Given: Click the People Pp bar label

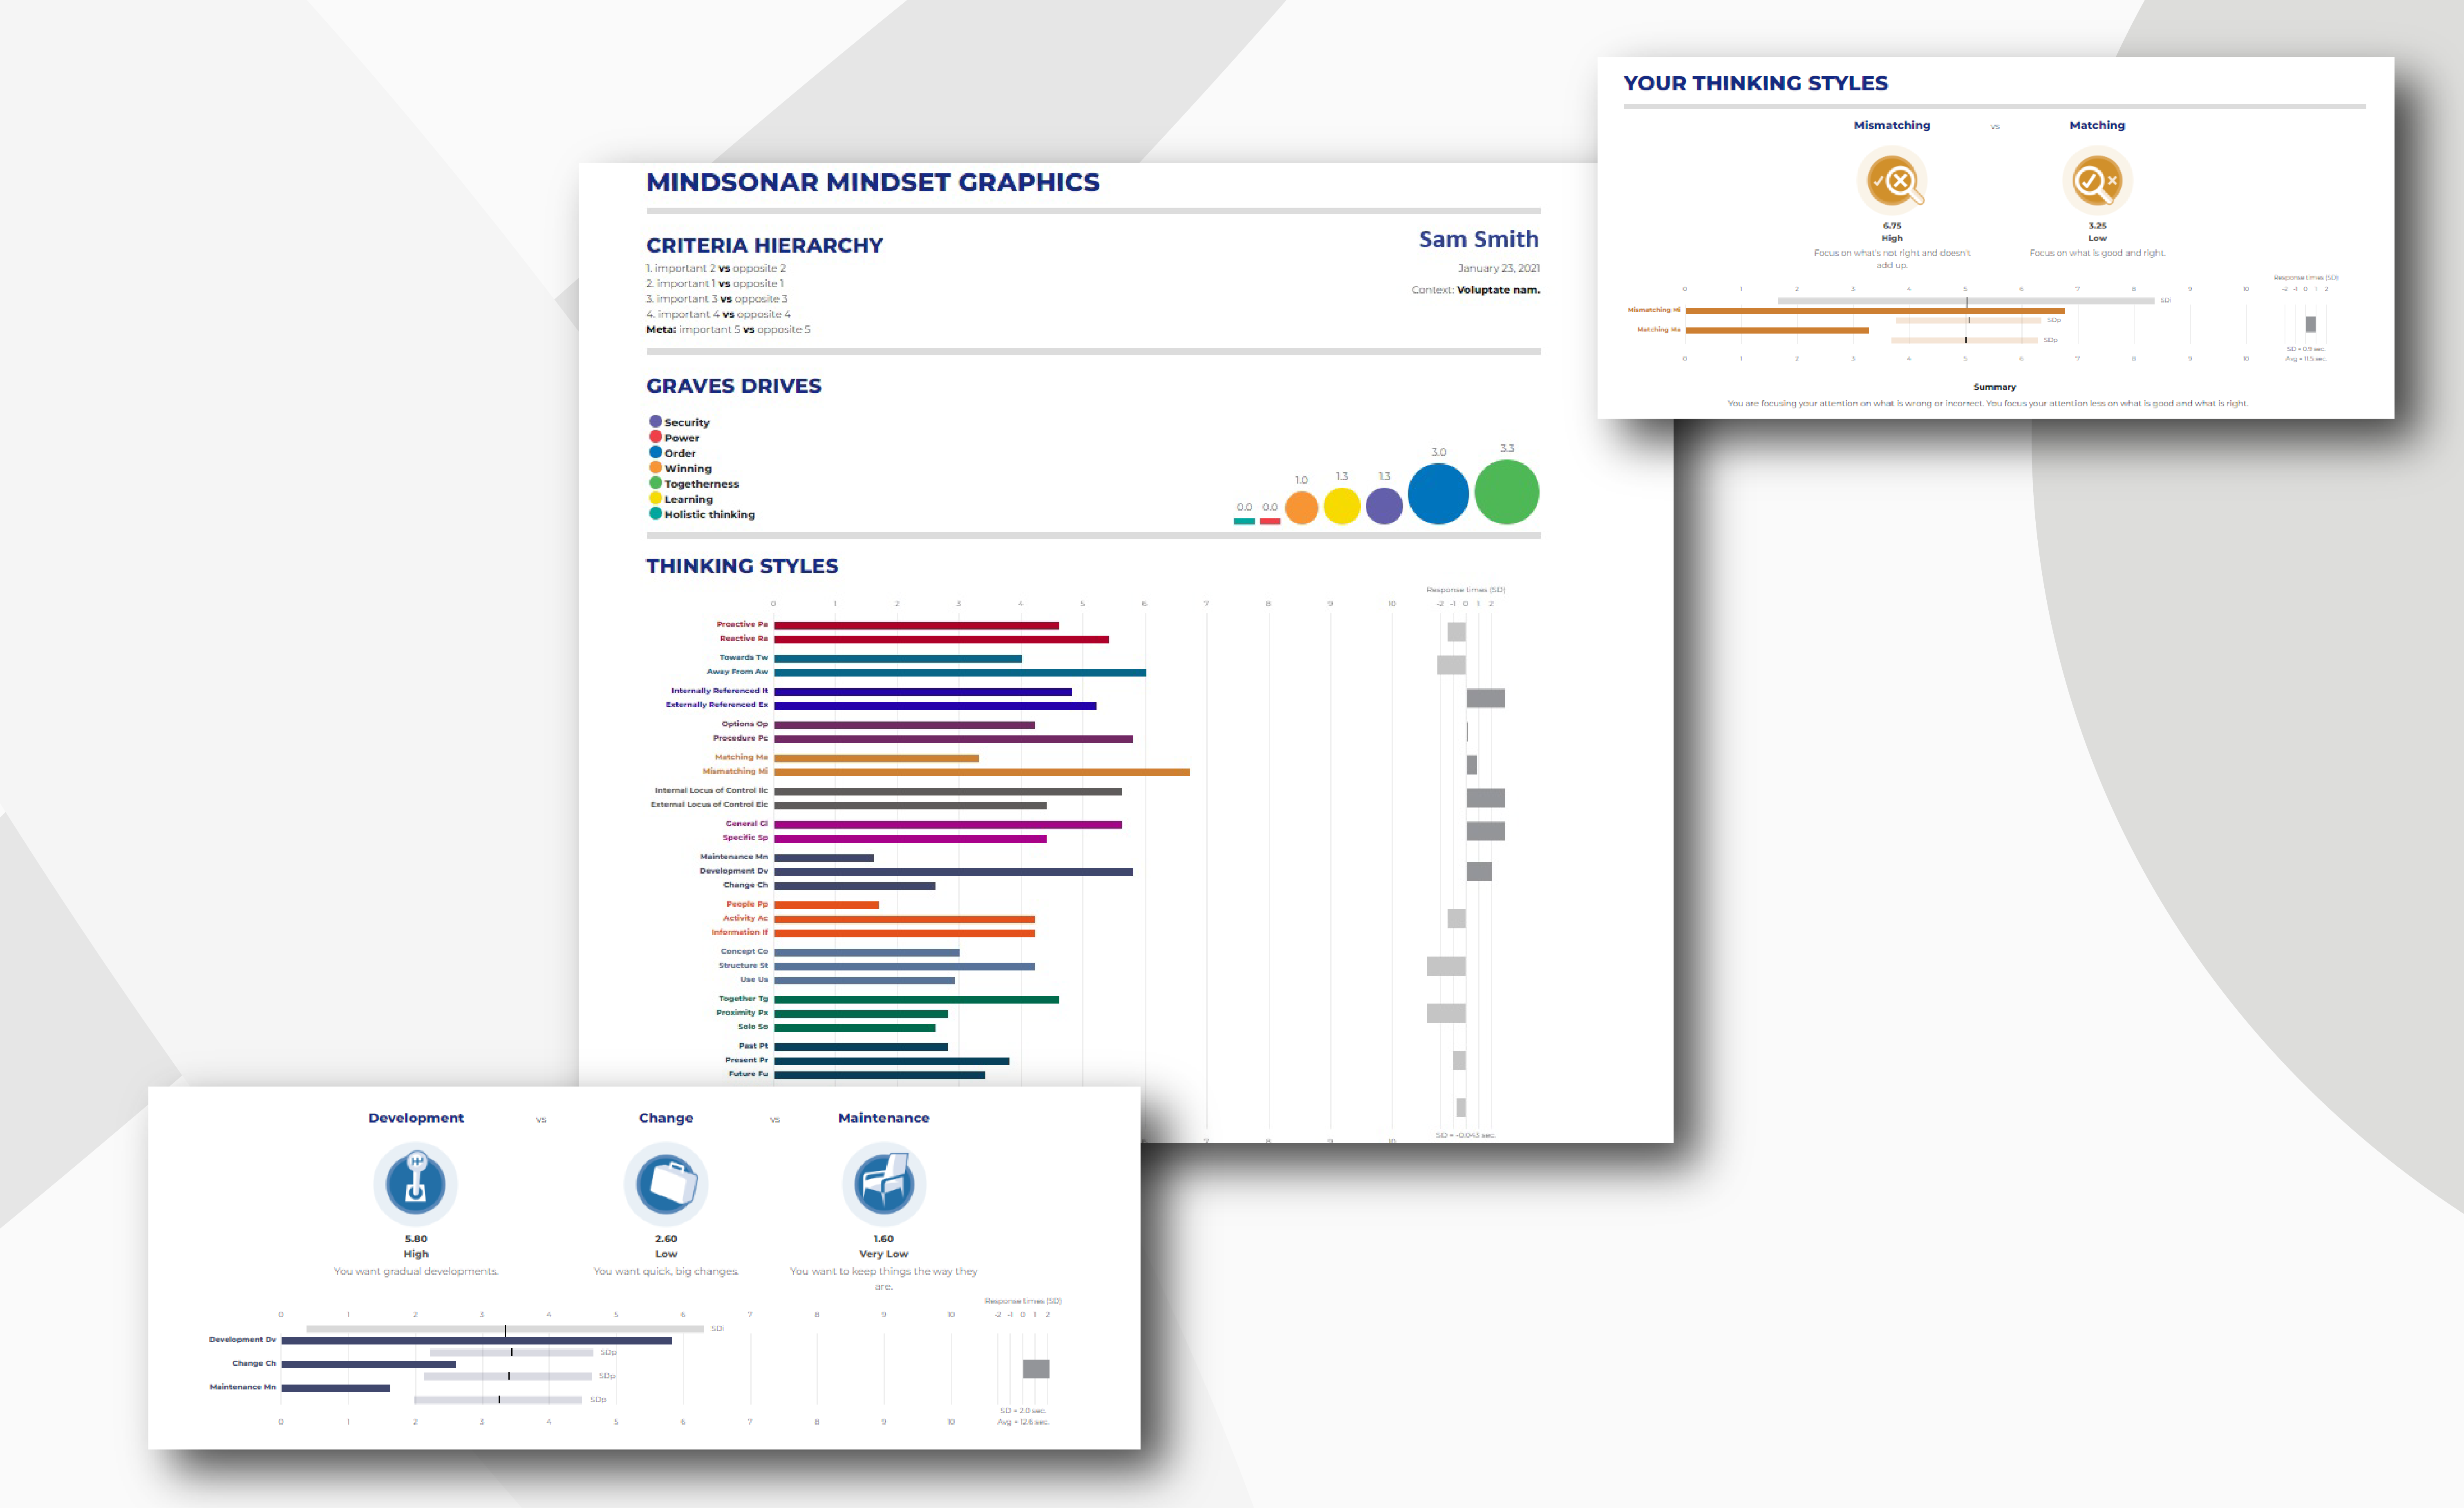Looking at the screenshot, I should pyautogui.click(x=747, y=904).
